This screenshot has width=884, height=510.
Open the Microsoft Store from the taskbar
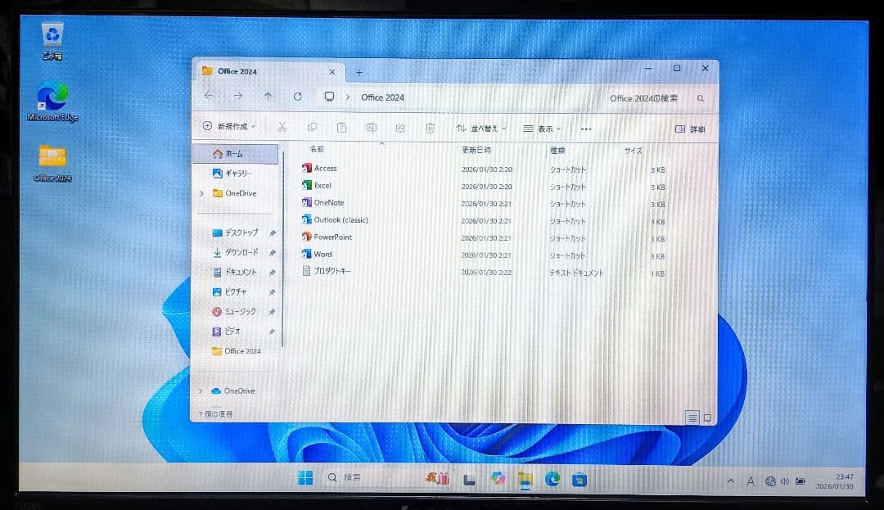click(581, 477)
